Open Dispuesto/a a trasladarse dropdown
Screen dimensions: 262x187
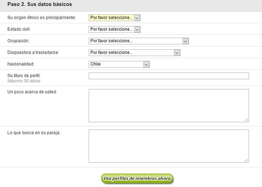pos(134,53)
